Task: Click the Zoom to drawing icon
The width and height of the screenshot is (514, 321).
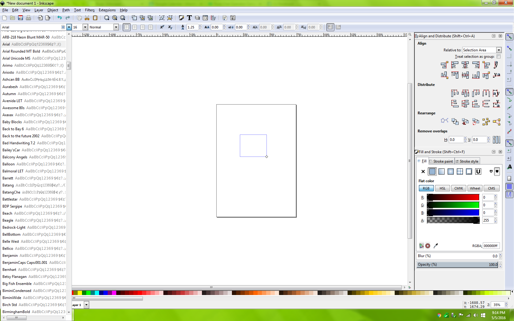Action: click(114, 18)
